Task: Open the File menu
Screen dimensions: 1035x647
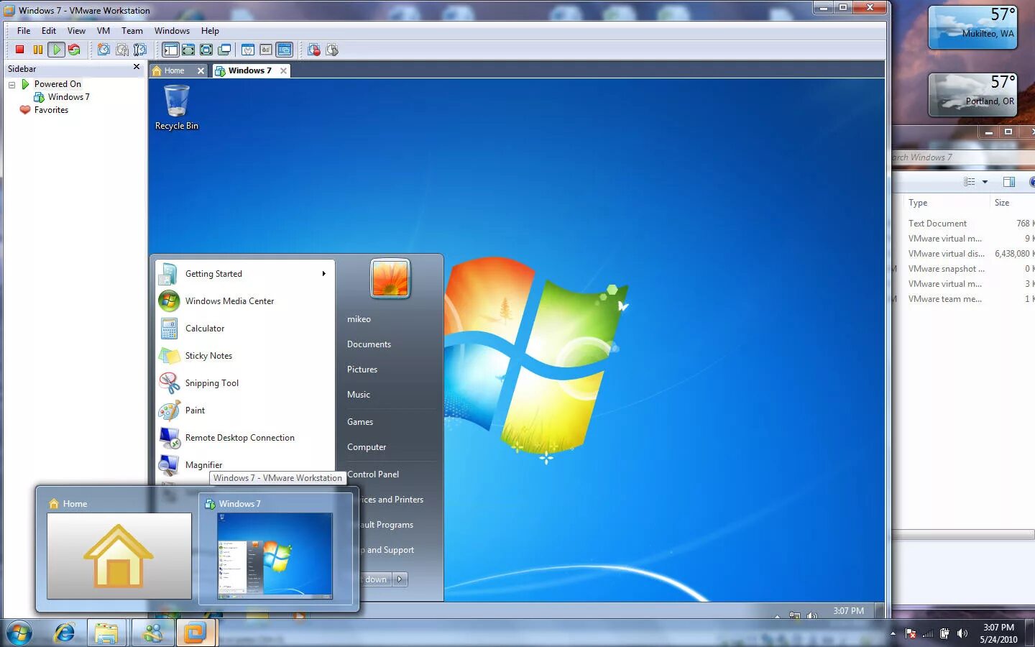Action: (24, 31)
